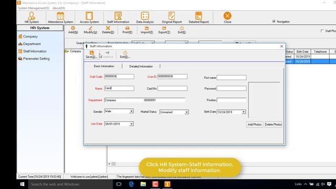The width and height of the screenshot is (336, 189).
Task: Save the staff record in dialog
Action: tap(91, 55)
